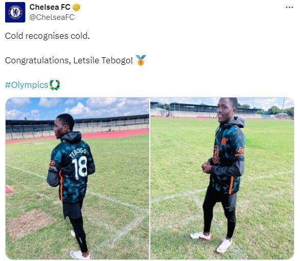Click the Hyundai sleeve logo in the right photo
This screenshot has width=300, height=261.
[240, 152]
